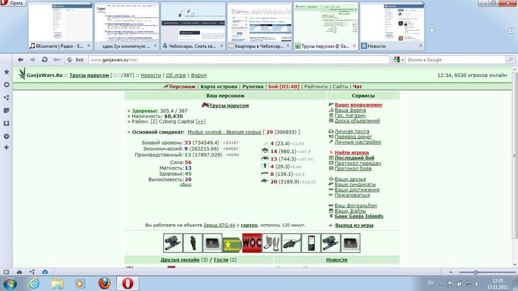The width and height of the screenshot is (518, 291).
Task: Click the red WOC item thumbnail
Action: (x=252, y=243)
